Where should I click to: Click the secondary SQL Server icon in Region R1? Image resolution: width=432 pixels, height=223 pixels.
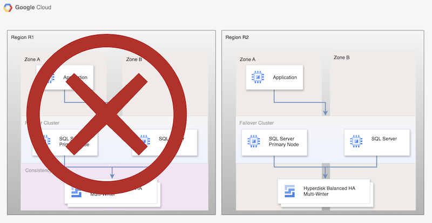144,141
